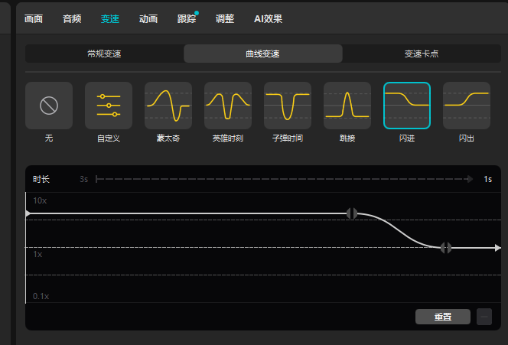Screen dimensions: 508x345
Task: Apply the 闪出 flash-out curve preset
Action: click(x=467, y=106)
